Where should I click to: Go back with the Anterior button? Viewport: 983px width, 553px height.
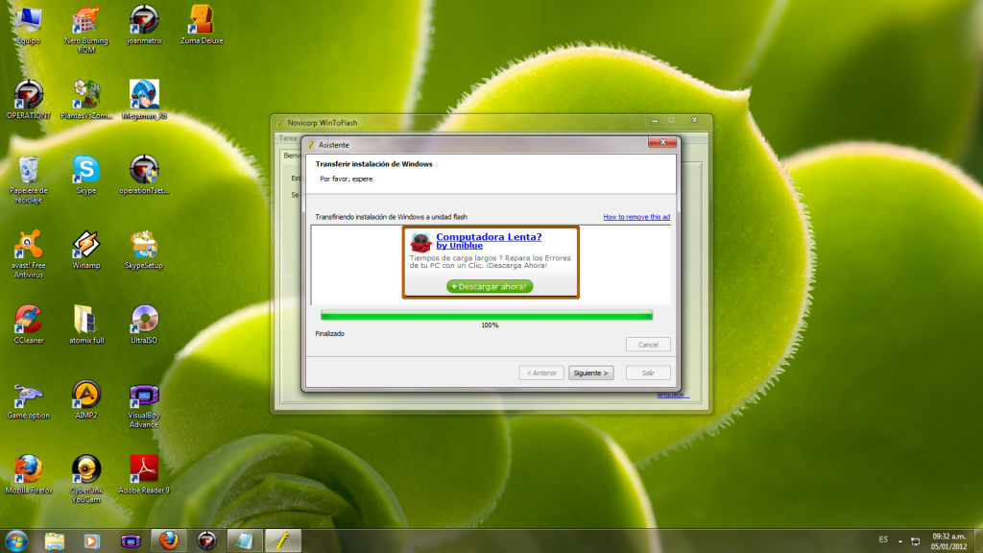coord(541,373)
